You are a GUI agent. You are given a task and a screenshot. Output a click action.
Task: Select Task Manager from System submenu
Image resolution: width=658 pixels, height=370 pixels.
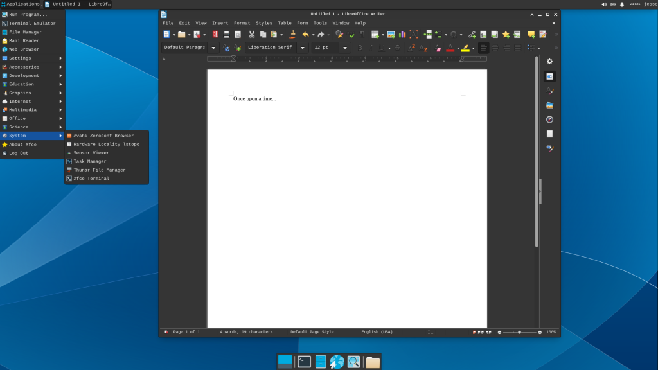(x=90, y=161)
